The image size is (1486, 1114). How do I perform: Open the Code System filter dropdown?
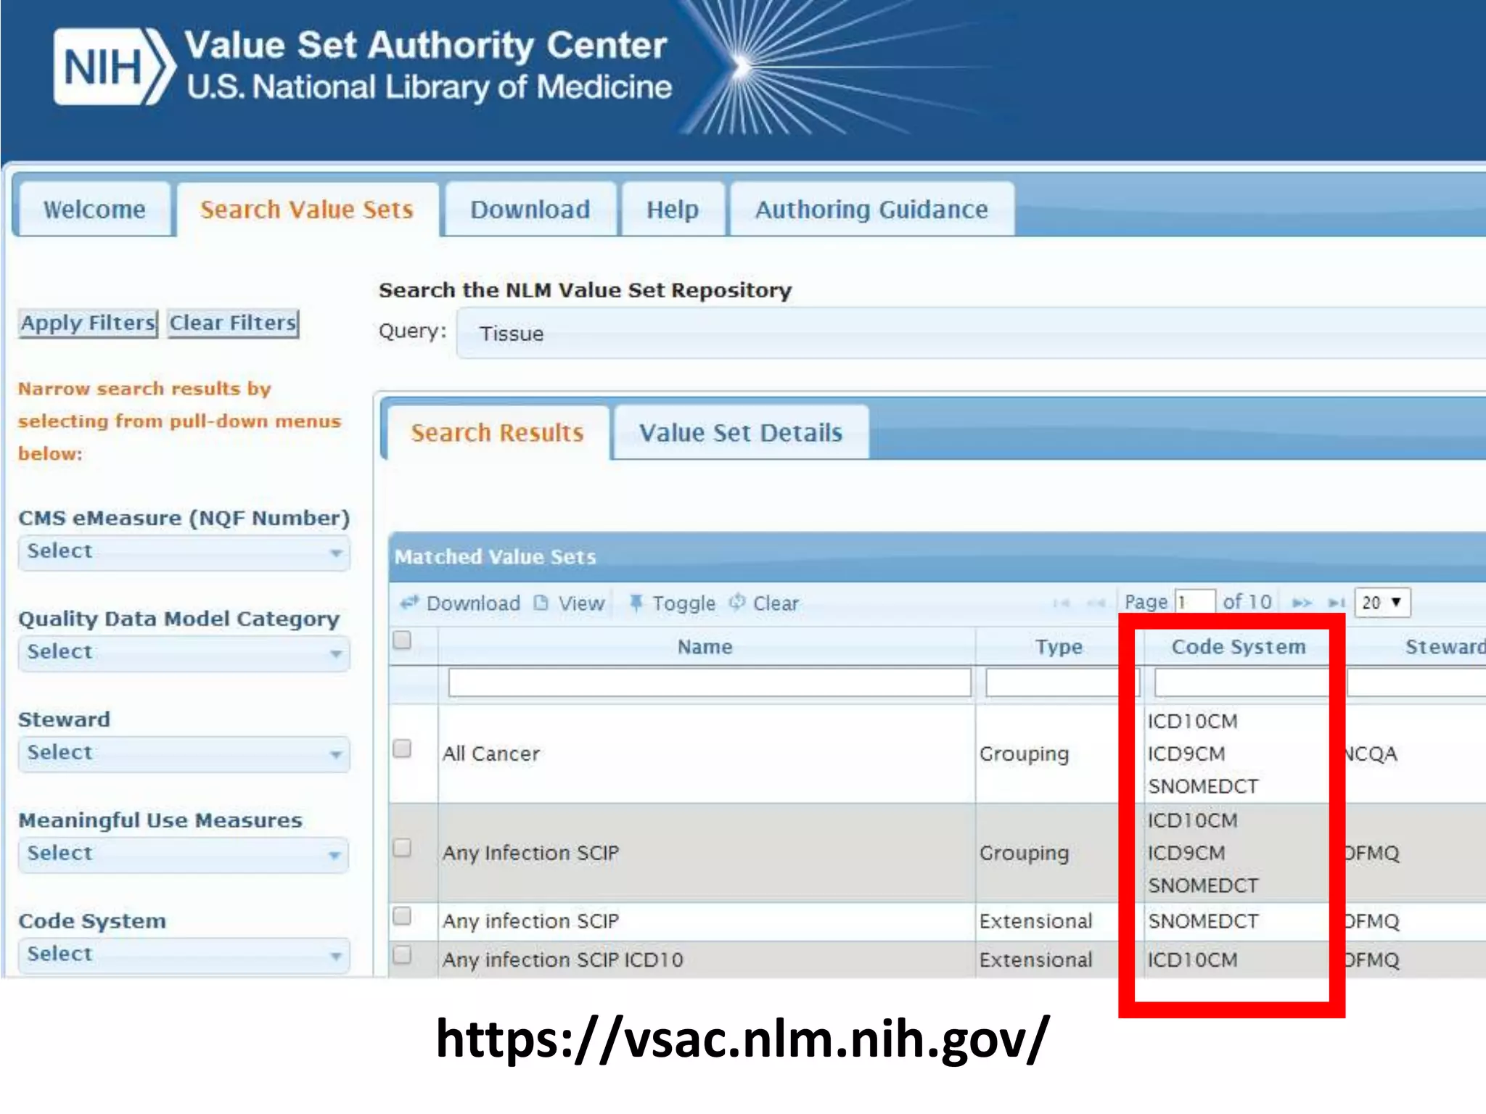tap(184, 955)
